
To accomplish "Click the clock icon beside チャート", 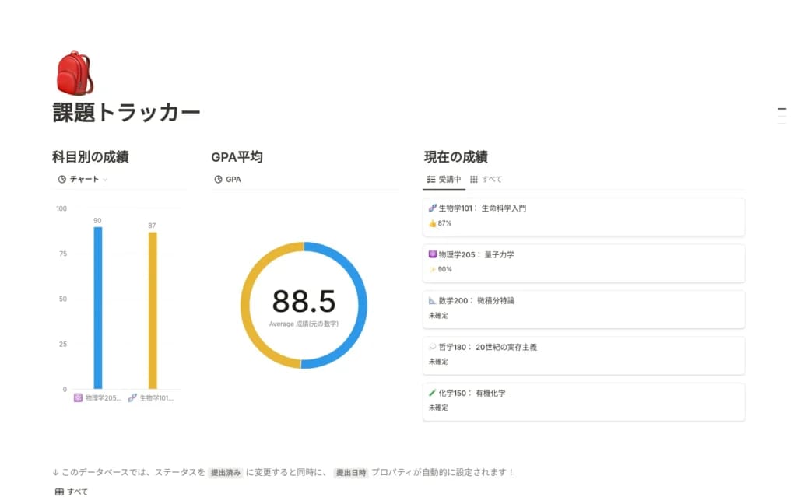I will pyautogui.click(x=62, y=179).
